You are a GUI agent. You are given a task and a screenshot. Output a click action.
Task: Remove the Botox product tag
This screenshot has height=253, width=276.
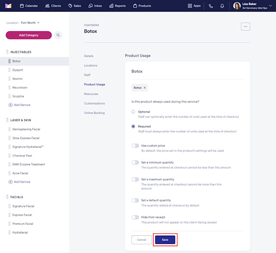coord(144,87)
